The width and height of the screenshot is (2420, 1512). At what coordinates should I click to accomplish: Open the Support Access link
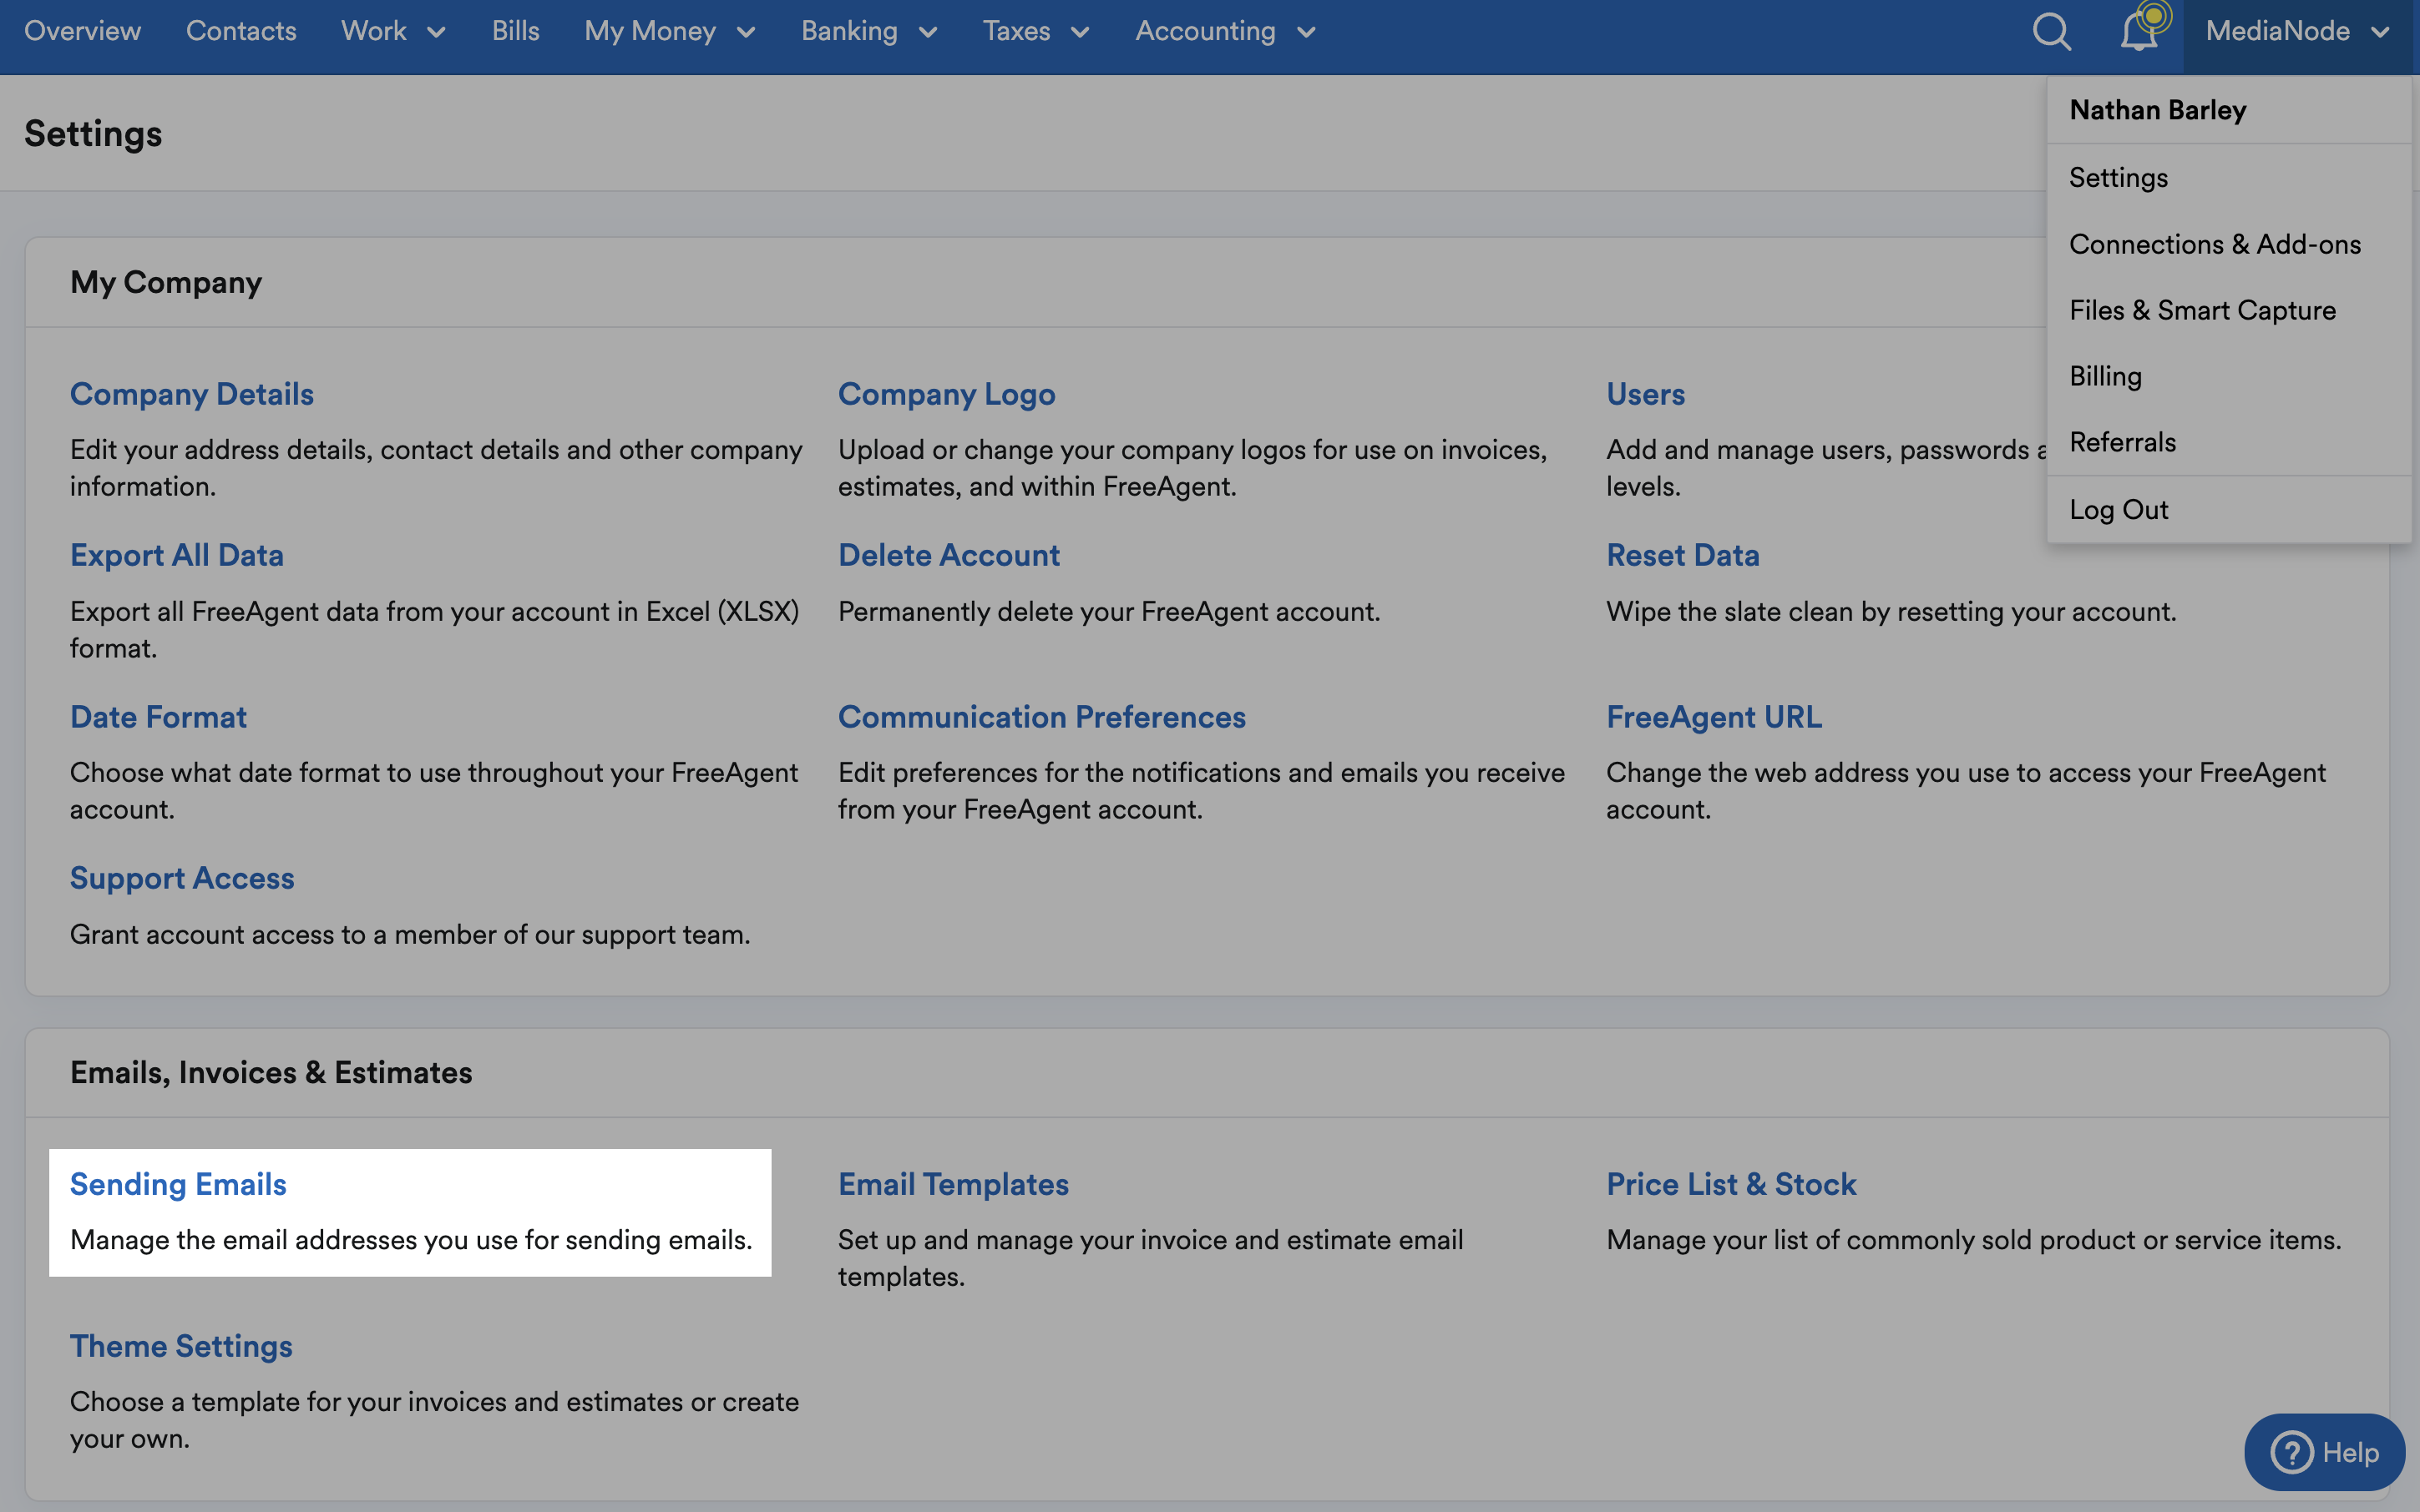pos(182,878)
